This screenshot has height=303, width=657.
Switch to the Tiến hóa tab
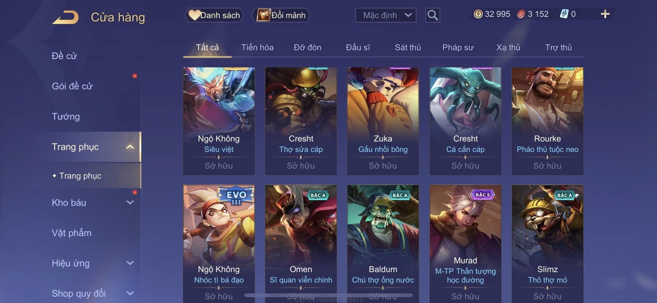257,47
